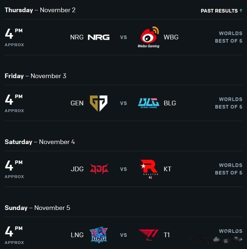Click the GEN team abbreviation
Image resolution: width=247 pixels, height=249 pixels.
pyautogui.click(x=77, y=103)
